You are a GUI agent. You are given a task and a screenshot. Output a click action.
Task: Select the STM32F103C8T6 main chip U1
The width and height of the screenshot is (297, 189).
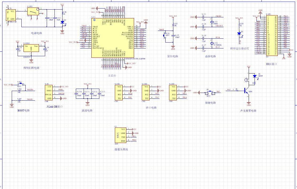point(112,38)
